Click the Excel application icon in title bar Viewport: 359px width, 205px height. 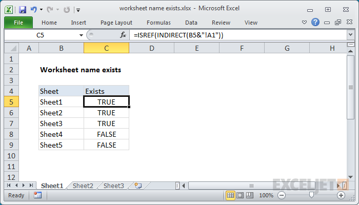[x=9, y=10]
